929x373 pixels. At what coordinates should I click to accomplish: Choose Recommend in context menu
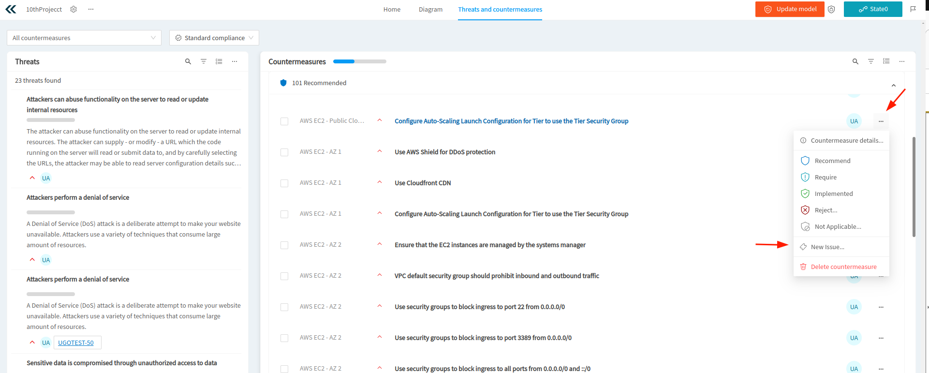click(841, 161)
